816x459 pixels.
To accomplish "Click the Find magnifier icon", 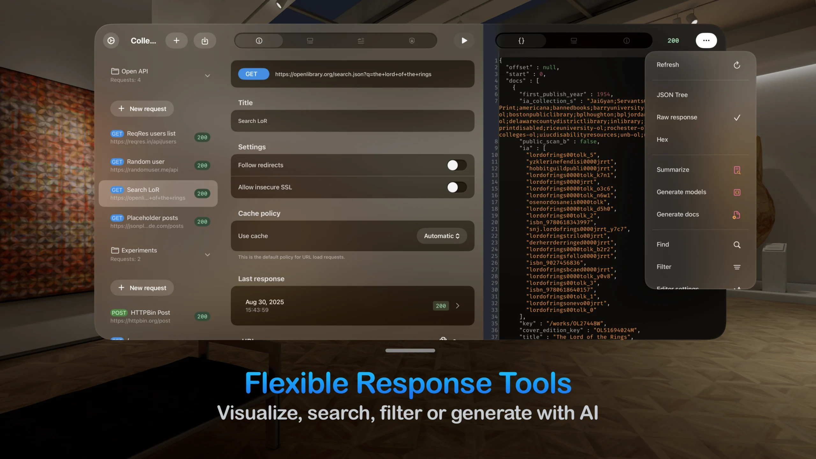I will click(x=737, y=245).
